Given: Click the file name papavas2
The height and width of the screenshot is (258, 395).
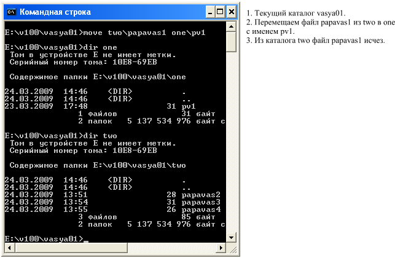Looking at the screenshot, I should (201, 195).
